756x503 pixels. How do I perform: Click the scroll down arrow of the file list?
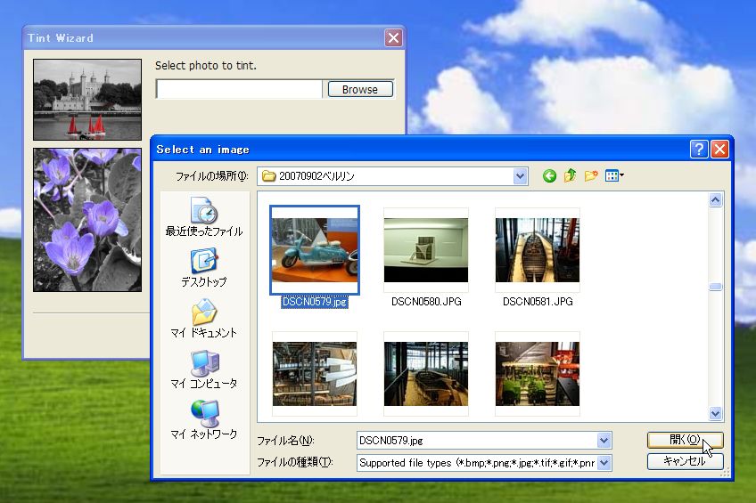point(716,413)
